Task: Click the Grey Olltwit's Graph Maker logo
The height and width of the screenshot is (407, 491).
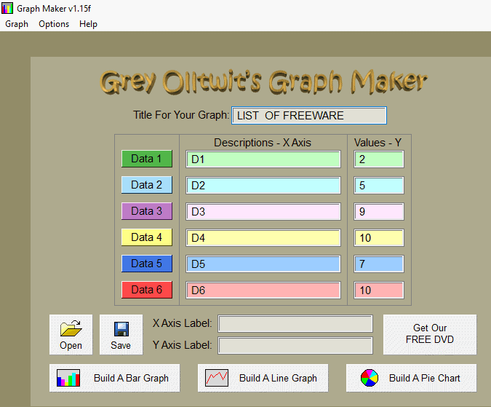Action: pos(263,82)
